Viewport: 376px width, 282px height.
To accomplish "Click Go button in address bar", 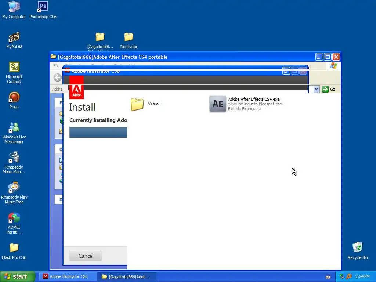I will (x=329, y=89).
